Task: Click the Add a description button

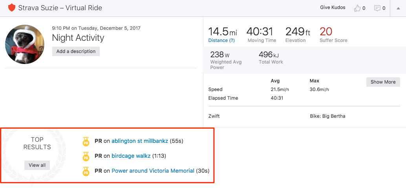Action: (x=76, y=51)
